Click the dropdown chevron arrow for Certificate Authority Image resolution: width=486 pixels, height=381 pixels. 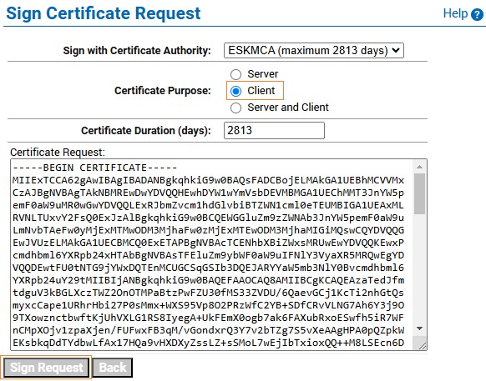coord(396,50)
